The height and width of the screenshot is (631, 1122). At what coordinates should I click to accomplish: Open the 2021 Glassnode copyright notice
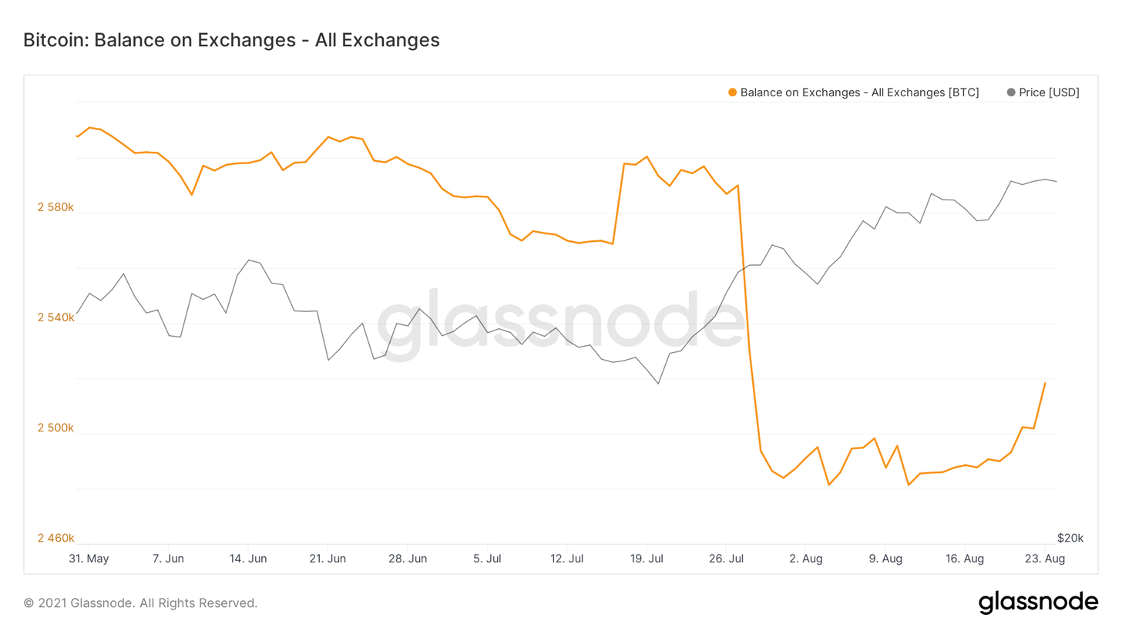(x=140, y=603)
